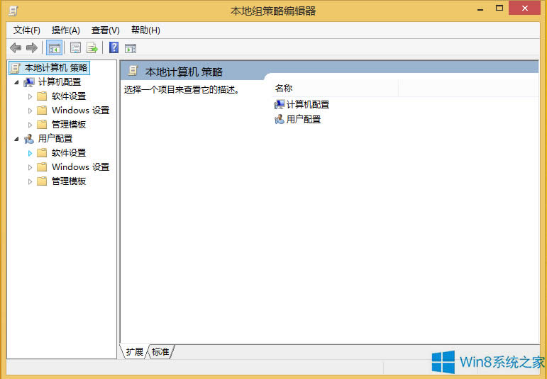
Task: Select 计算机配置 text in right list
Action: [308, 105]
